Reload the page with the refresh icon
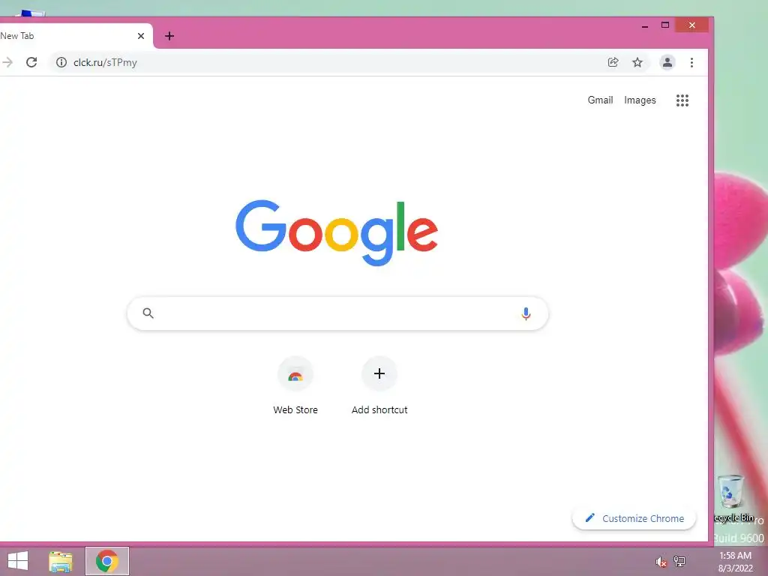This screenshot has height=576, width=768. (x=31, y=62)
